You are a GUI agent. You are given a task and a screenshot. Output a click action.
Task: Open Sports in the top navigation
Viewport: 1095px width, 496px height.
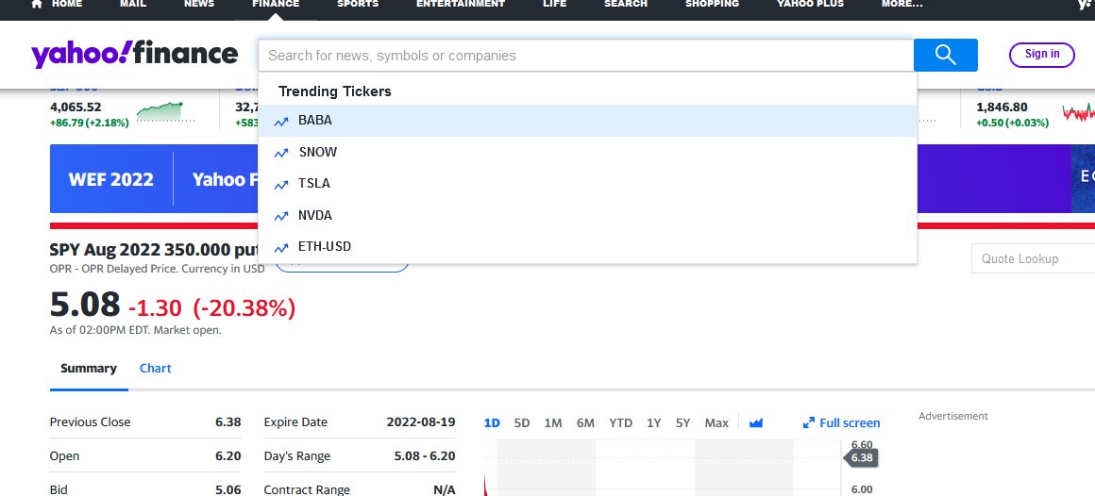tap(358, 4)
